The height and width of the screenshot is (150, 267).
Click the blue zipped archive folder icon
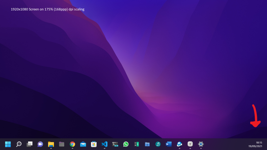point(147,144)
